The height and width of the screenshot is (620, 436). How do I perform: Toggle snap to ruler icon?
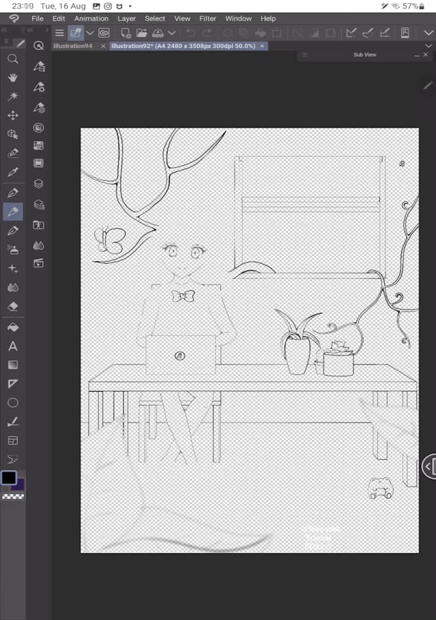[351, 33]
